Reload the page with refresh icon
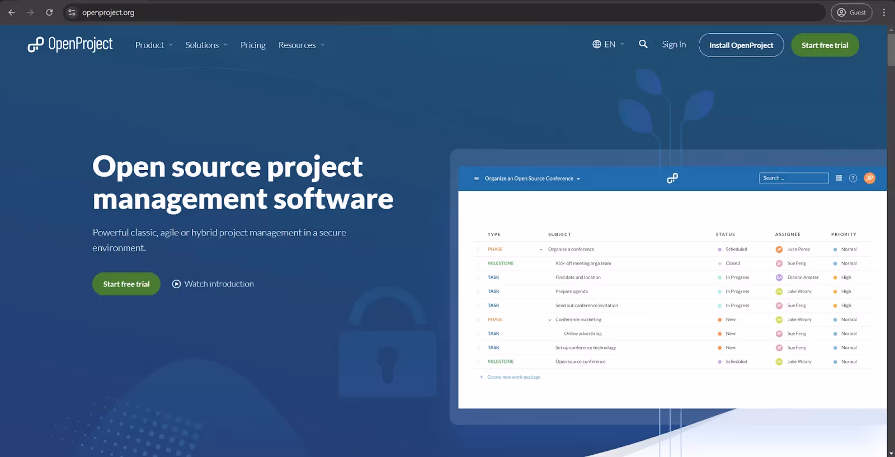 click(x=49, y=12)
